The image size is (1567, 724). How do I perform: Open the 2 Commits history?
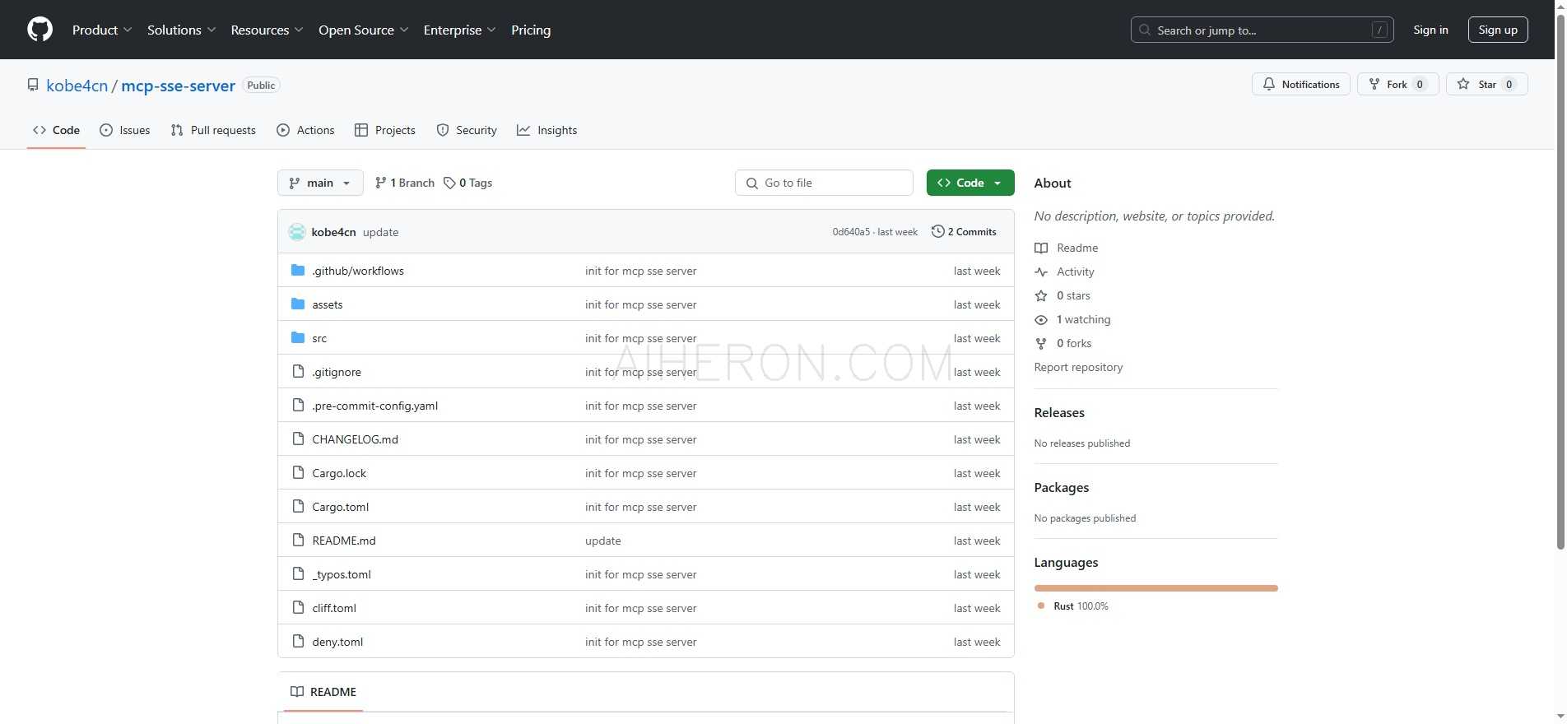(964, 232)
